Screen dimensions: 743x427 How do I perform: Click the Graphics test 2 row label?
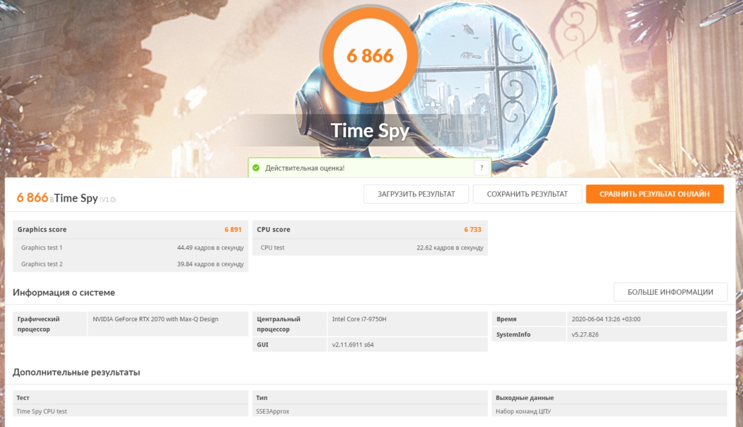(42, 264)
